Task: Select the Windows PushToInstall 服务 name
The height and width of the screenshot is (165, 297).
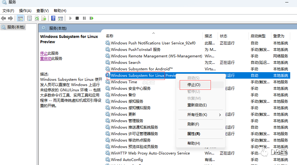Action: click(x=136, y=50)
